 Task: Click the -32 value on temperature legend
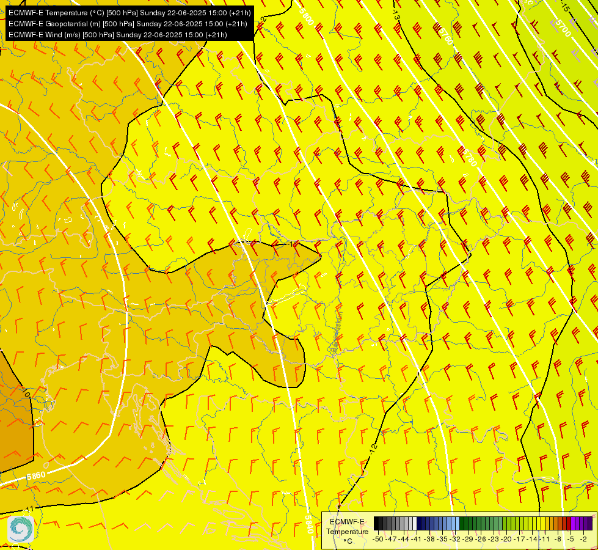[455, 539]
